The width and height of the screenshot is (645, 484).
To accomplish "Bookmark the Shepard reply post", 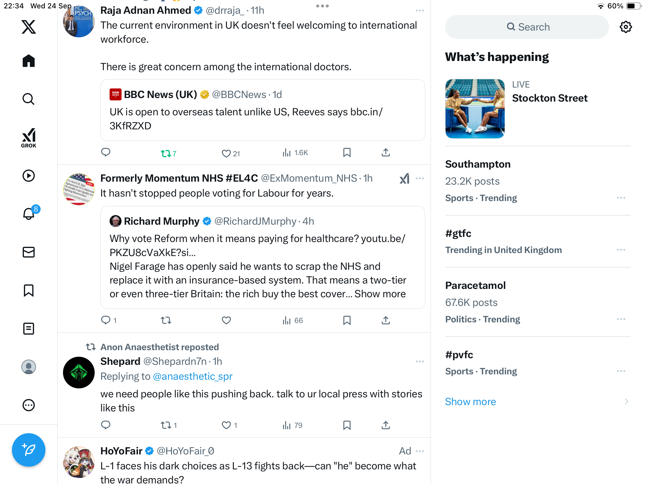I will (347, 425).
